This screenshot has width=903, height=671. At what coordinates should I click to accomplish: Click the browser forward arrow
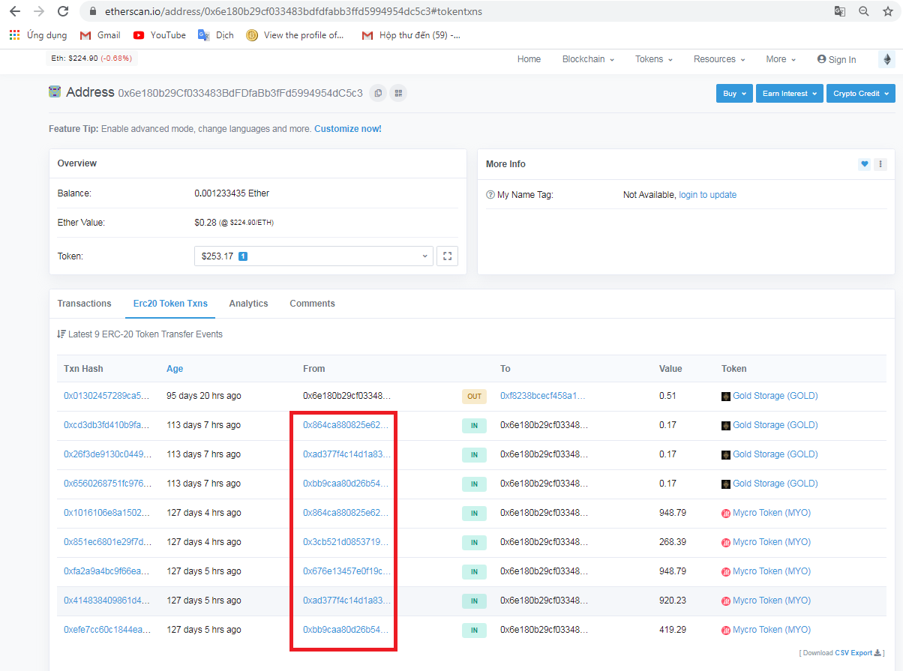pyautogui.click(x=39, y=11)
